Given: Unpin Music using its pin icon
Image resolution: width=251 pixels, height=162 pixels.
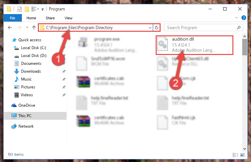Looking at the screenshot, I should tap(64, 79).
